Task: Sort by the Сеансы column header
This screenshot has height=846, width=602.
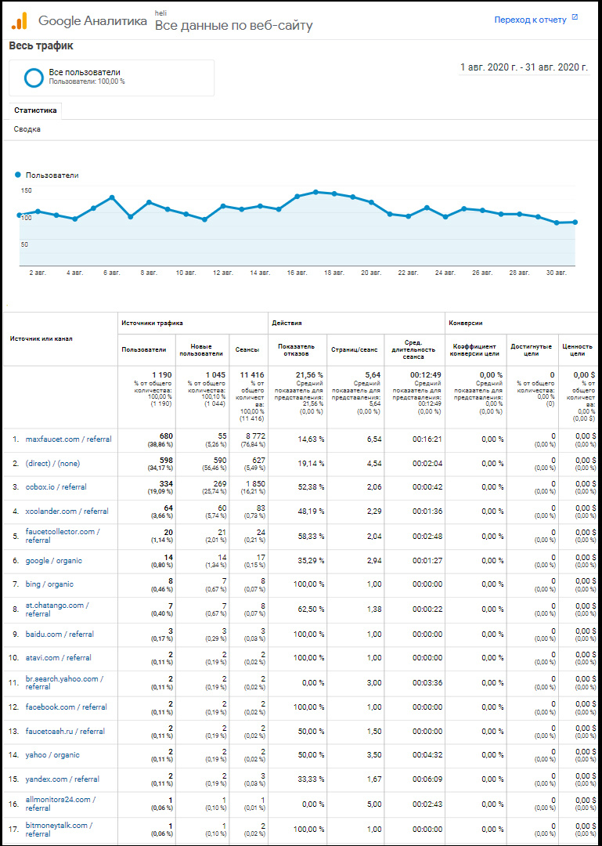Action: click(x=248, y=349)
